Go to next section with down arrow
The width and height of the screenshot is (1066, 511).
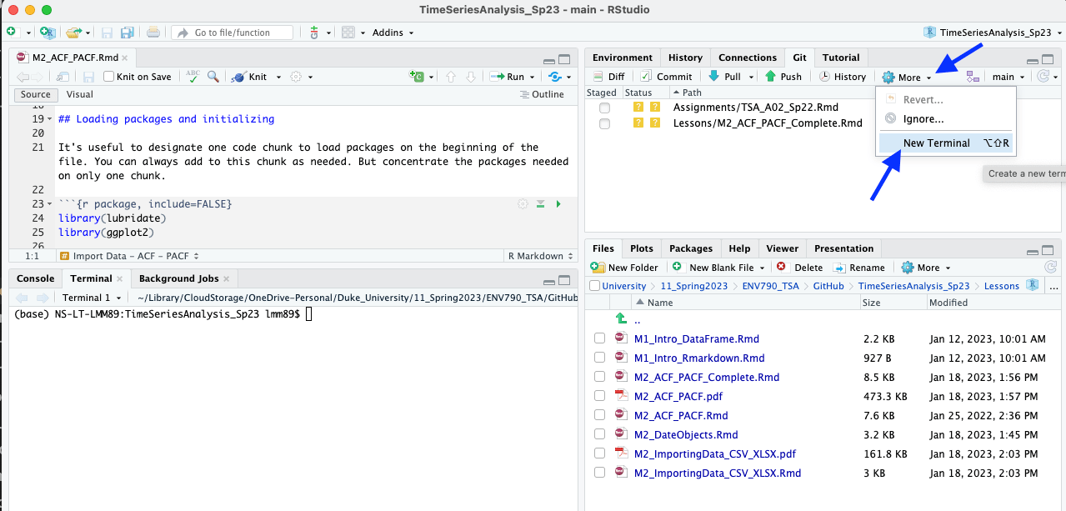pyautogui.click(x=471, y=77)
